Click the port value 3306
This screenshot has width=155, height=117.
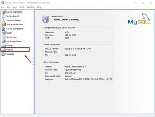point(67,38)
